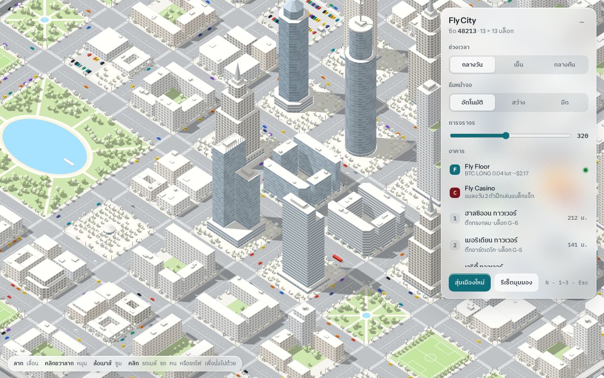The height and width of the screenshot is (378, 604).
Task: Pick the สว่าง screen theme
Action: coord(519,103)
